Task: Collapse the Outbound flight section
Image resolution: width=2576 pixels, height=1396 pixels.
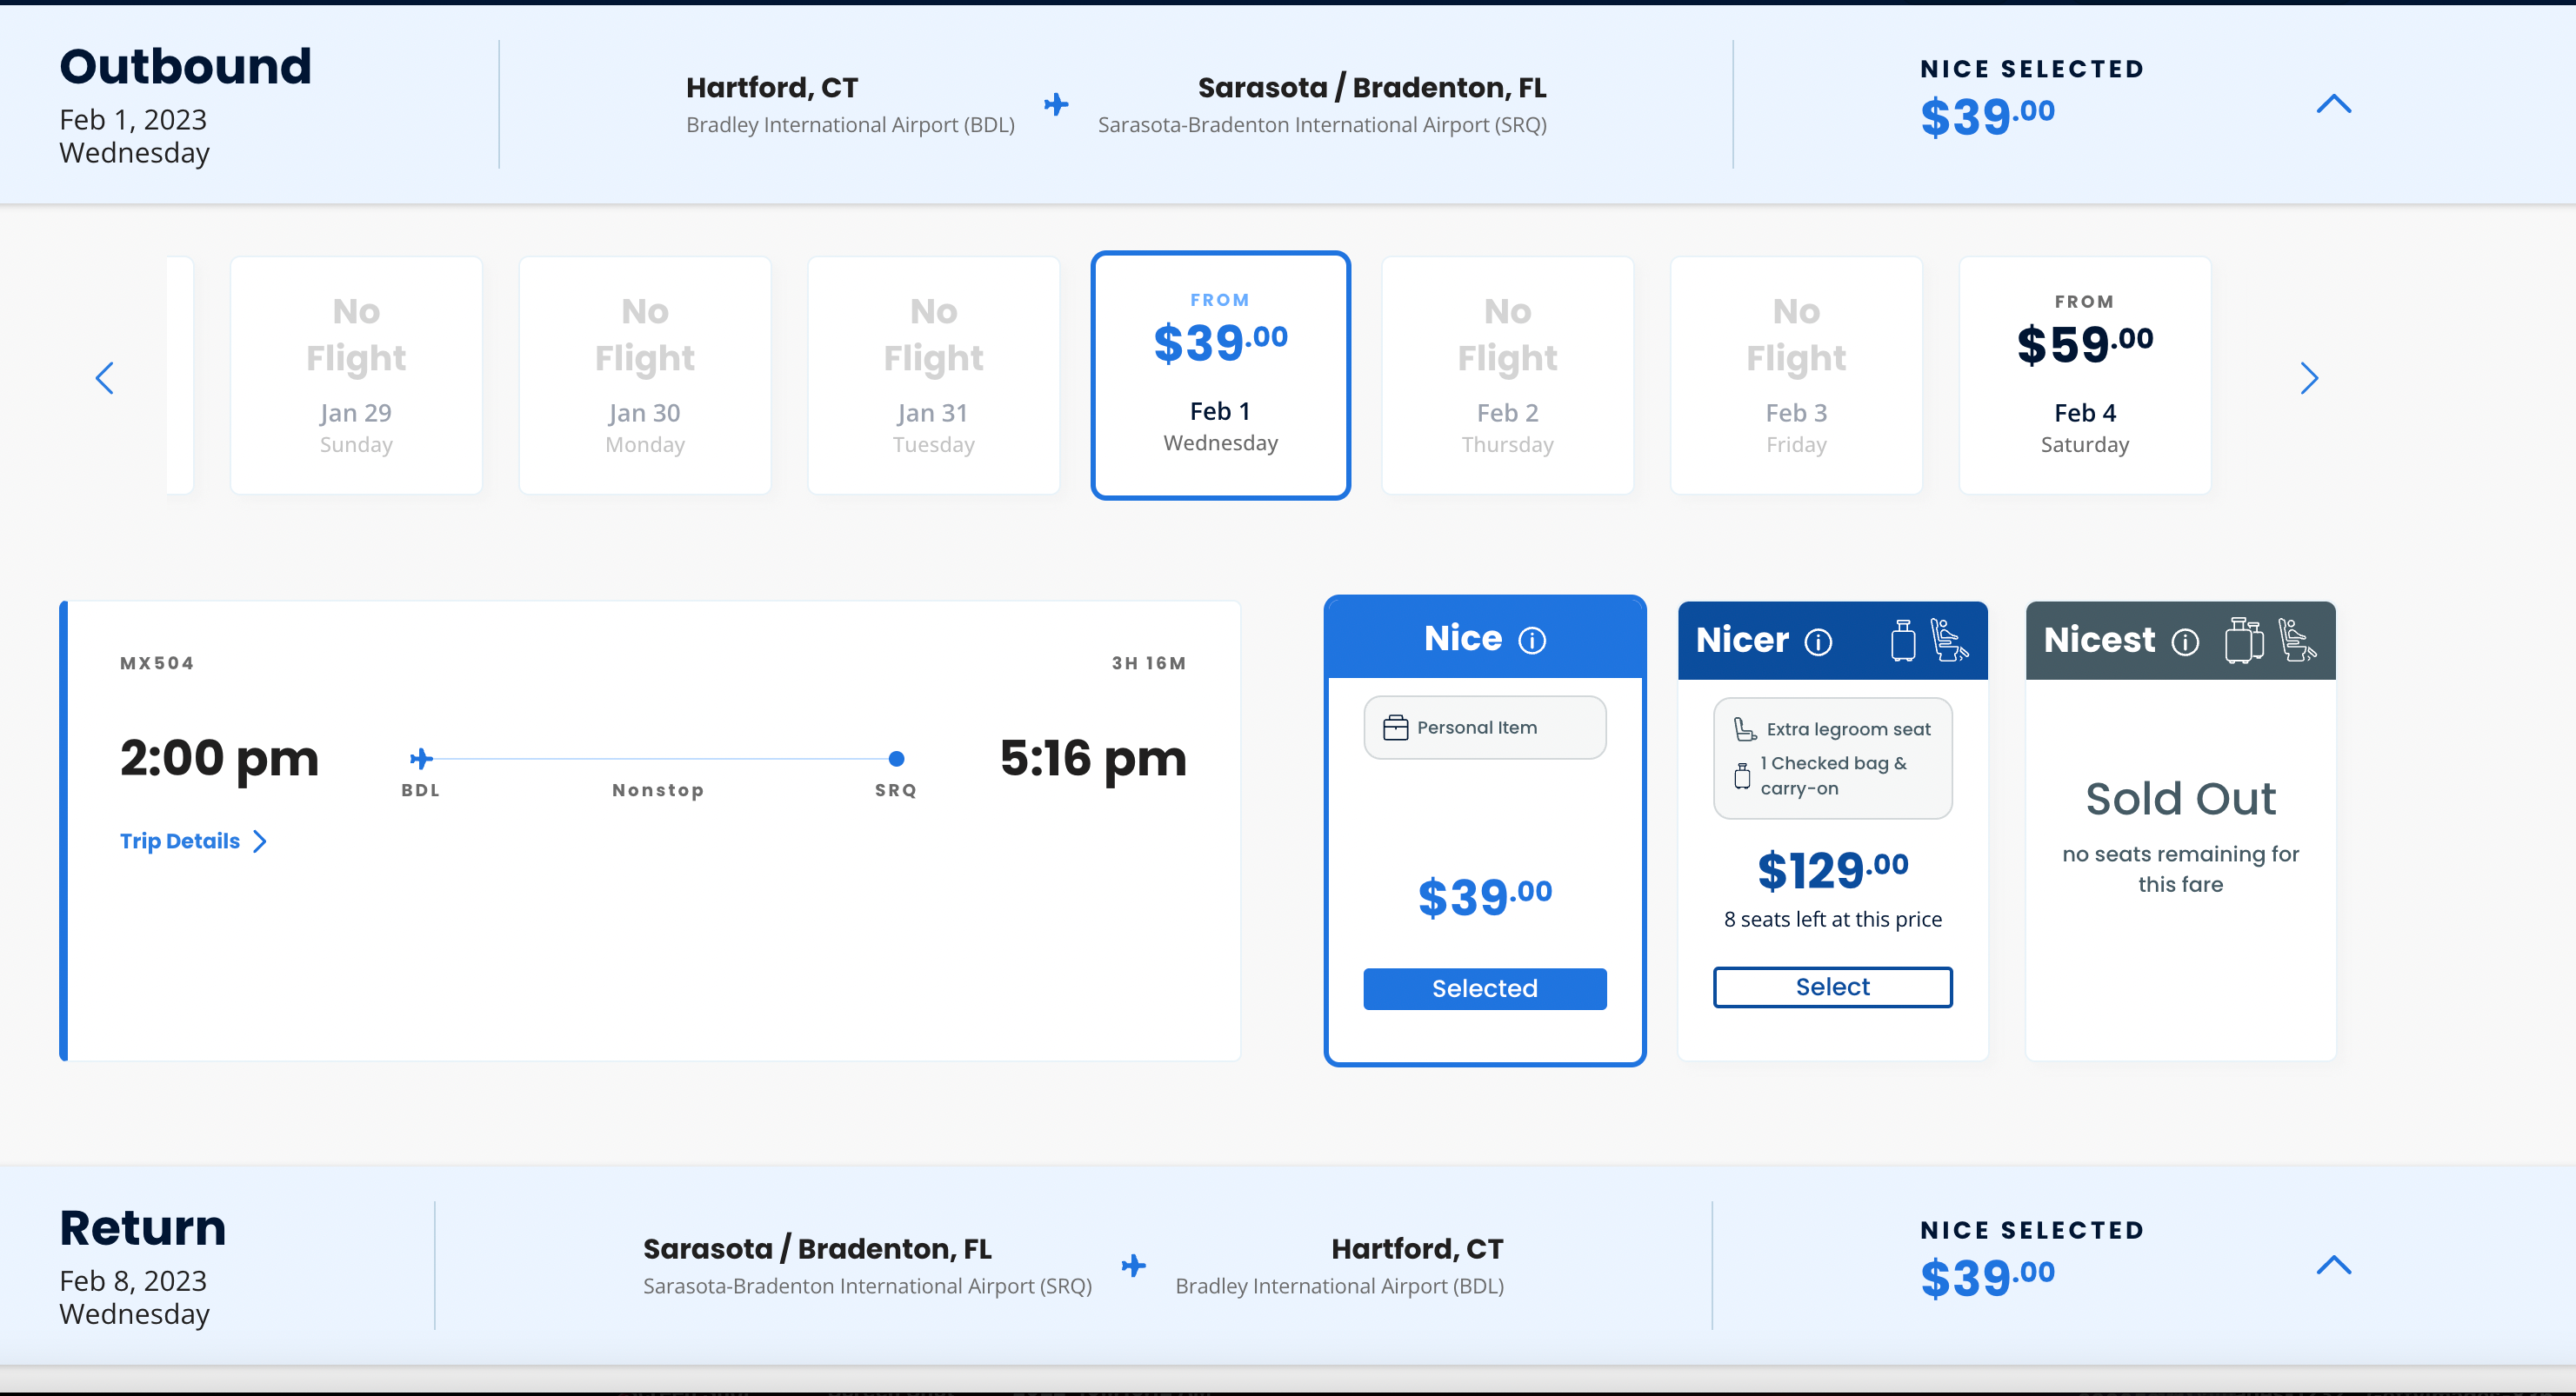Action: [x=2333, y=104]
